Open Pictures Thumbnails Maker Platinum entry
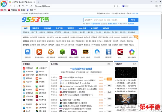This screenshot has width=162, height=112. coord(79,80)
